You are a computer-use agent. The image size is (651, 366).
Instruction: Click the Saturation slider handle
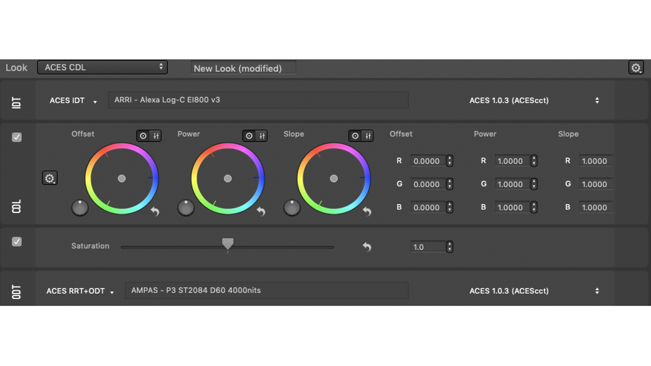[227, 244]
